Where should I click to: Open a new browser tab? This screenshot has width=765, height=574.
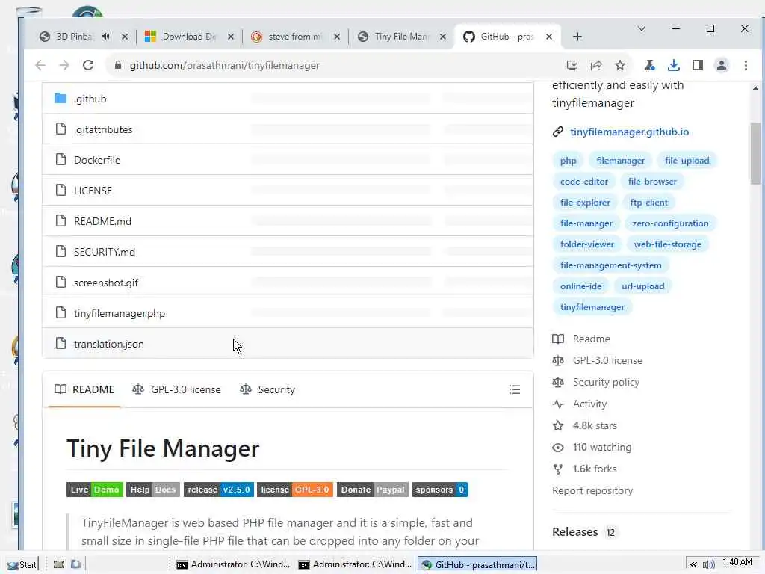[577, 37]
